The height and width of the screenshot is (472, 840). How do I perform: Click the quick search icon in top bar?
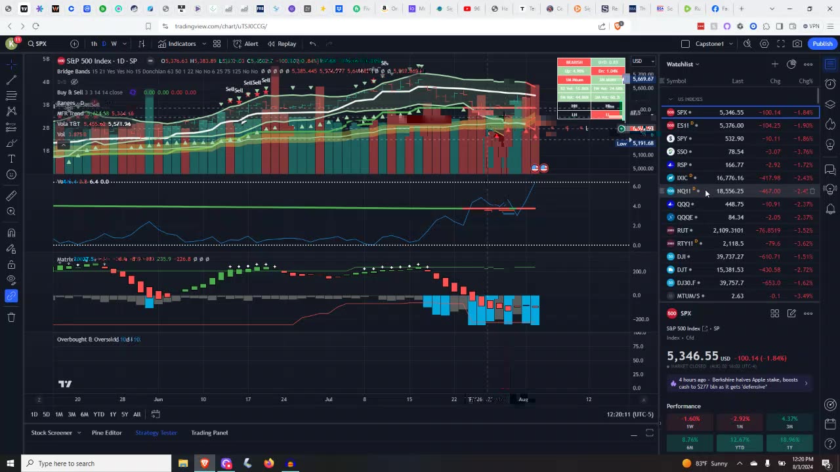[x=747, y=44]
